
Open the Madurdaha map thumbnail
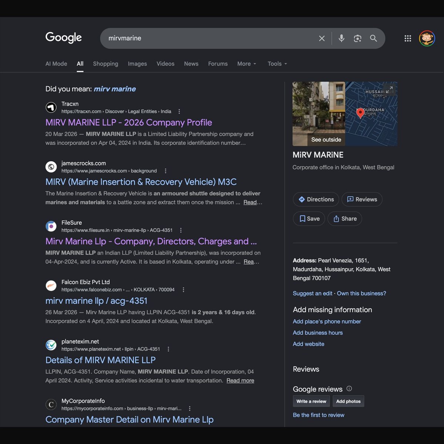[x=371, y=114]
